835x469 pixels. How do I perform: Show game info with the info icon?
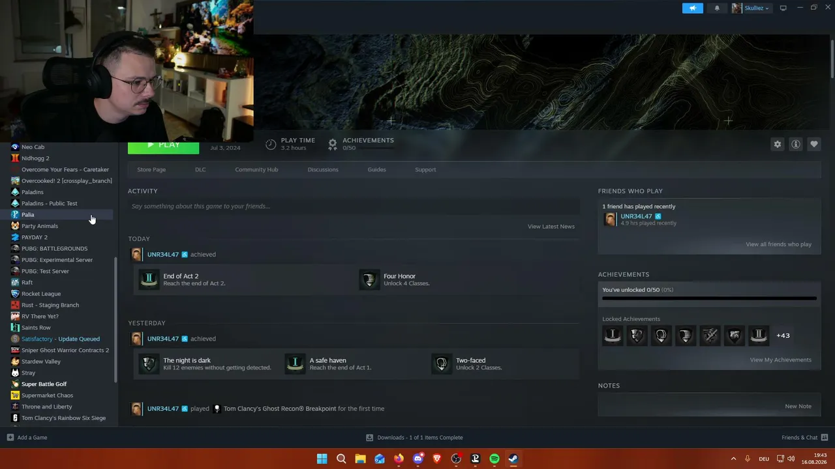pos(795,144)
